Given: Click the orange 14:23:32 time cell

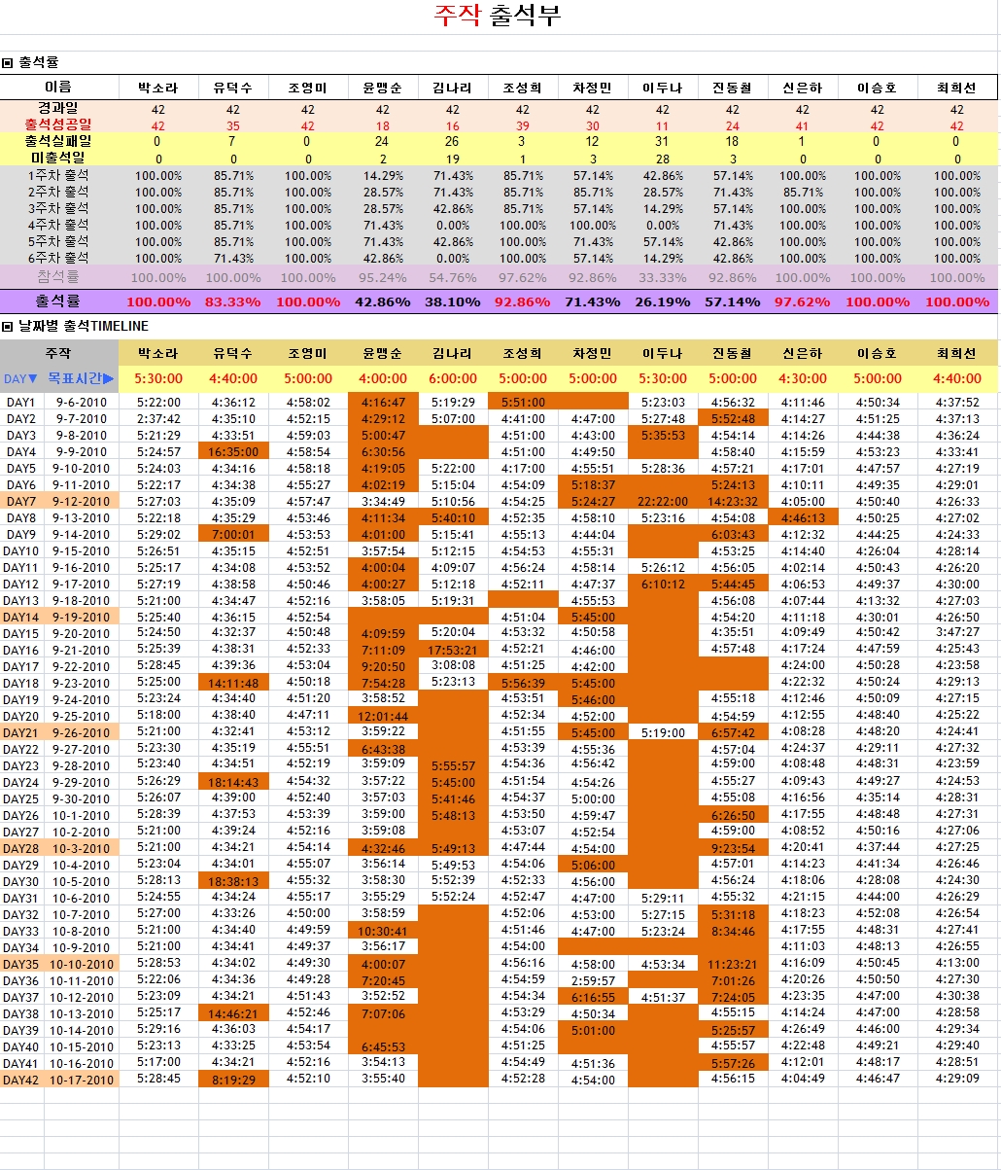Looking at the screenshot, I should tap(733, 501).
